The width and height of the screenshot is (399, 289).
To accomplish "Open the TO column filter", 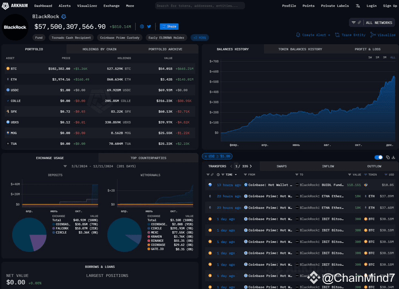I will pyautogui.click(x=296, y=175).
